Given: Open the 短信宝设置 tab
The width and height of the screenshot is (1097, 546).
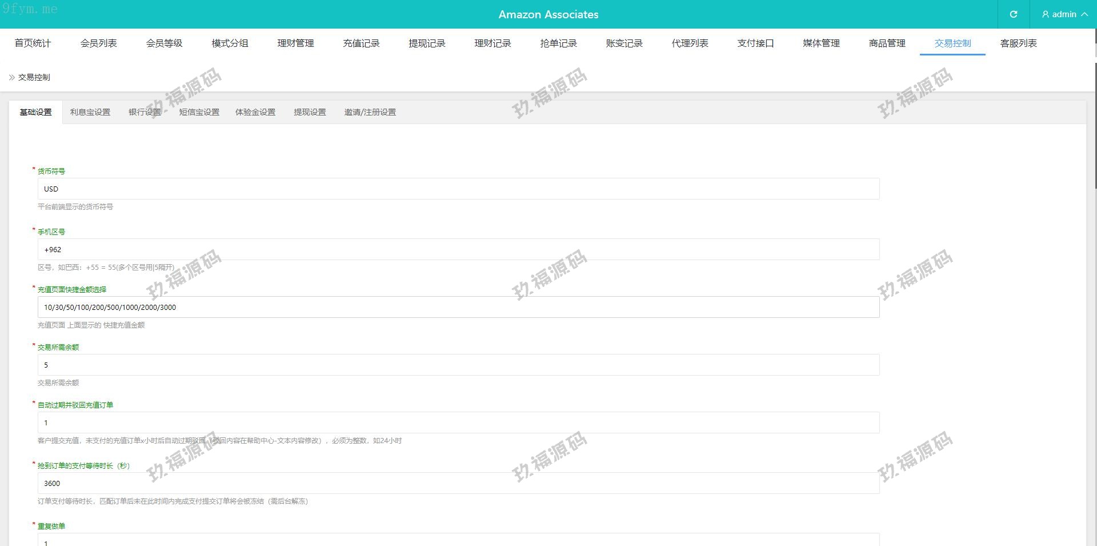Looking at the screenshot, I should pyautogui.click(x=199, y=112).
